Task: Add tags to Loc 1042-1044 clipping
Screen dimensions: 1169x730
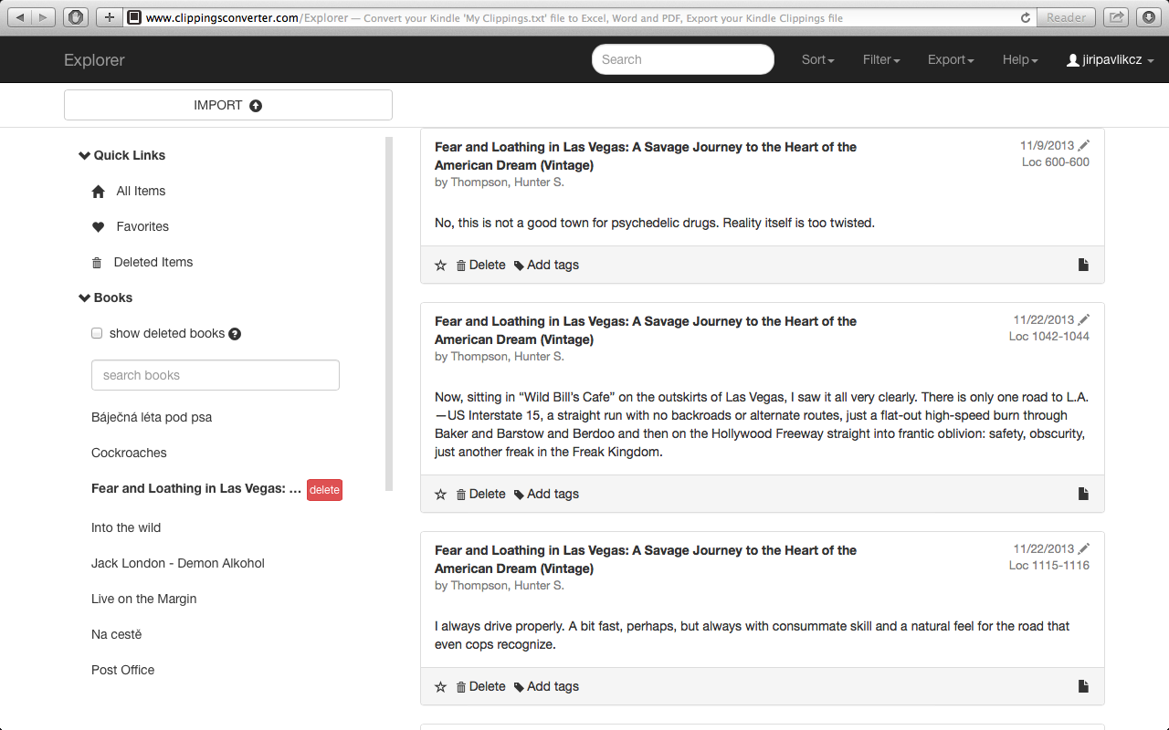Action: coord(546,494)
